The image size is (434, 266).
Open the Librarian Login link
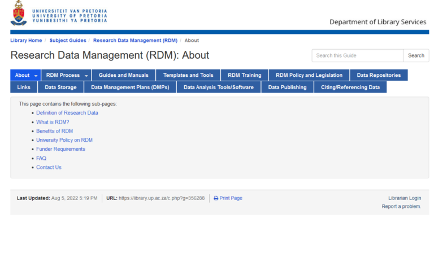click(404, 198)
